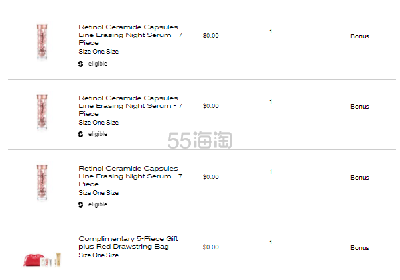Click Size One Size under the Complimentary Gift
Viewport: 400px width, 280px height.
click(x=98, y=255)
